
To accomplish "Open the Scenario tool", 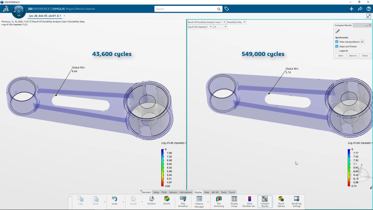I will point(151,200).
